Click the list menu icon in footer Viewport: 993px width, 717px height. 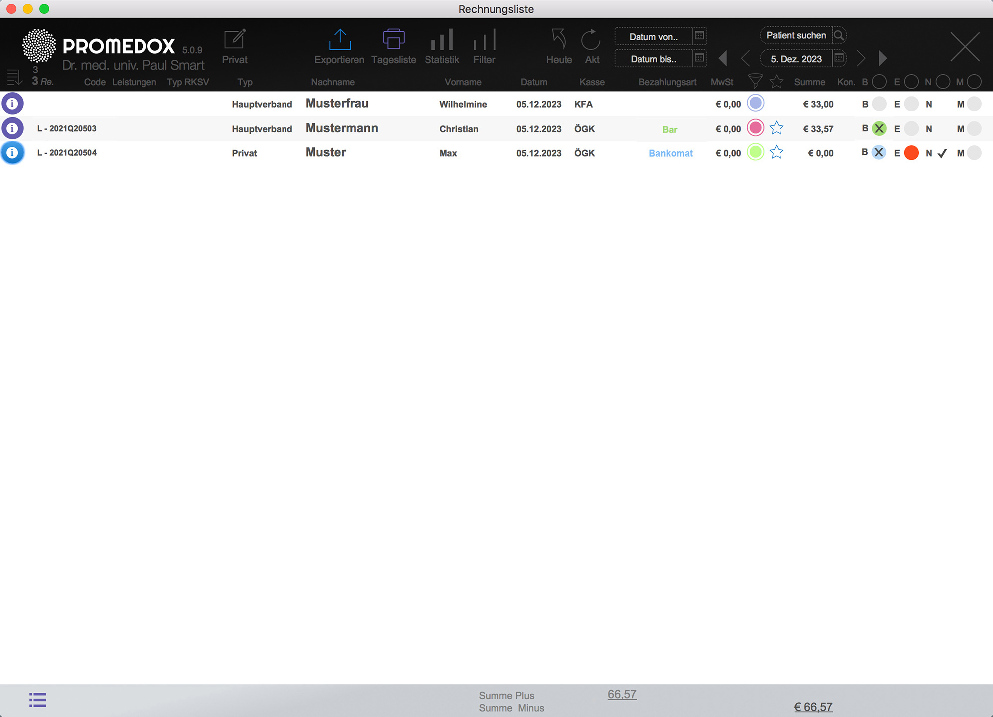pos(37,700)
